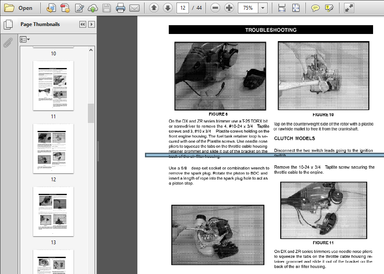The width and height of the screenshot is (384, 274).
Task: Go to the next page with down arrow
Action: click(168, 8)
